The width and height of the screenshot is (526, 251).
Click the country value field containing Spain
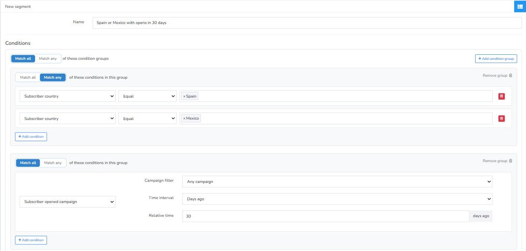(336, 96)
